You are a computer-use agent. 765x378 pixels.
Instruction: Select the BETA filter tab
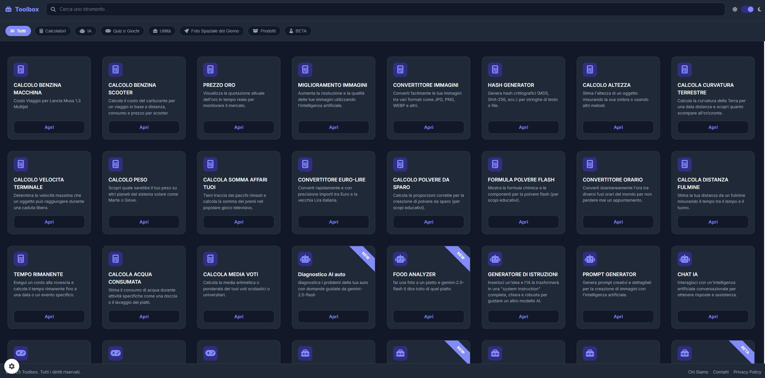(x=298, y=31)
